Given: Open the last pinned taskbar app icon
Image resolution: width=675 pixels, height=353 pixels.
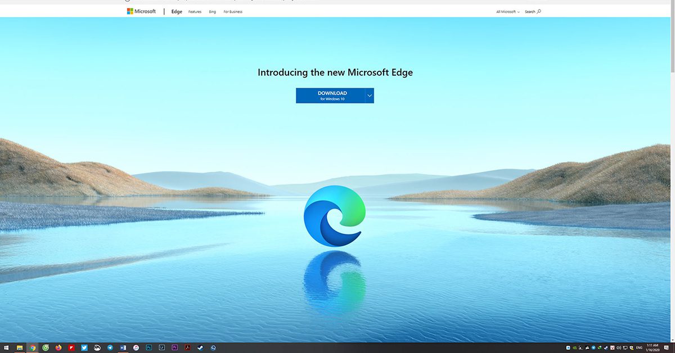Looking at the screenshot, I should click(x=214, y=348).
